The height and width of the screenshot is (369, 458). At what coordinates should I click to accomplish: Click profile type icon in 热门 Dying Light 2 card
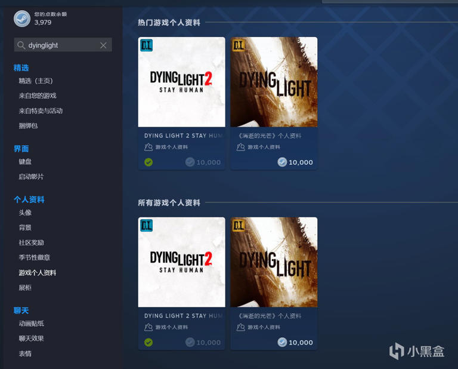148,147
